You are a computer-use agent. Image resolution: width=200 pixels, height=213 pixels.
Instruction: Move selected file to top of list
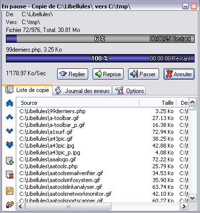pyautogui.click(x=9, y=103)
